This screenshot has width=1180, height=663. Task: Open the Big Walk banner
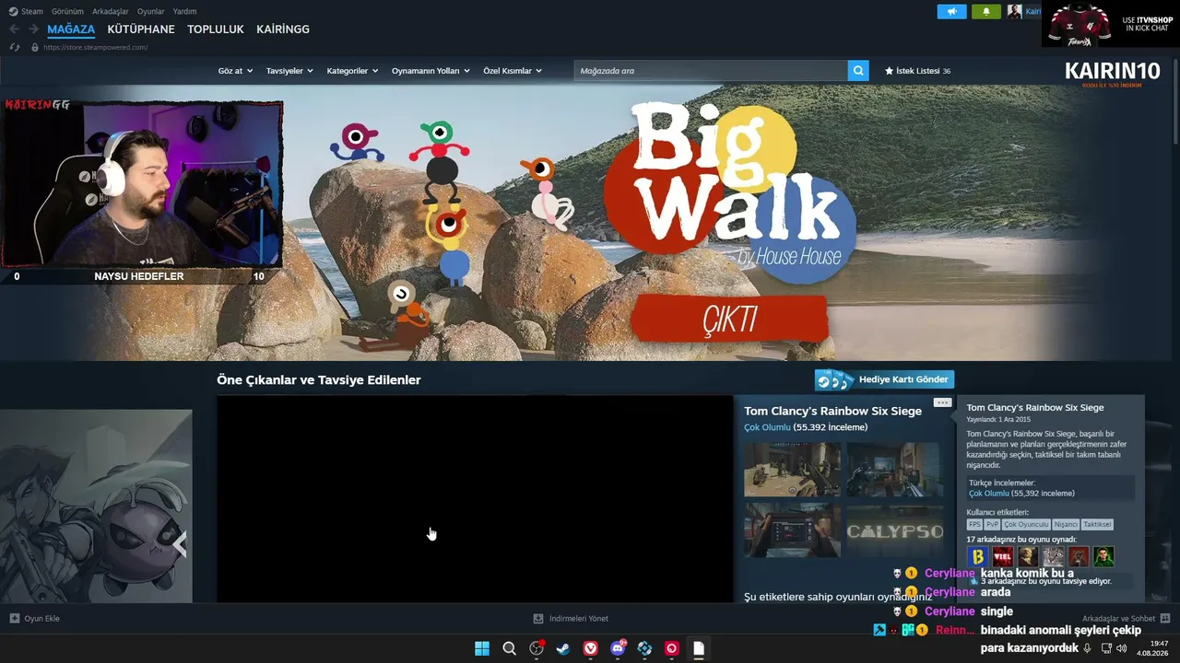pos(590,223)
